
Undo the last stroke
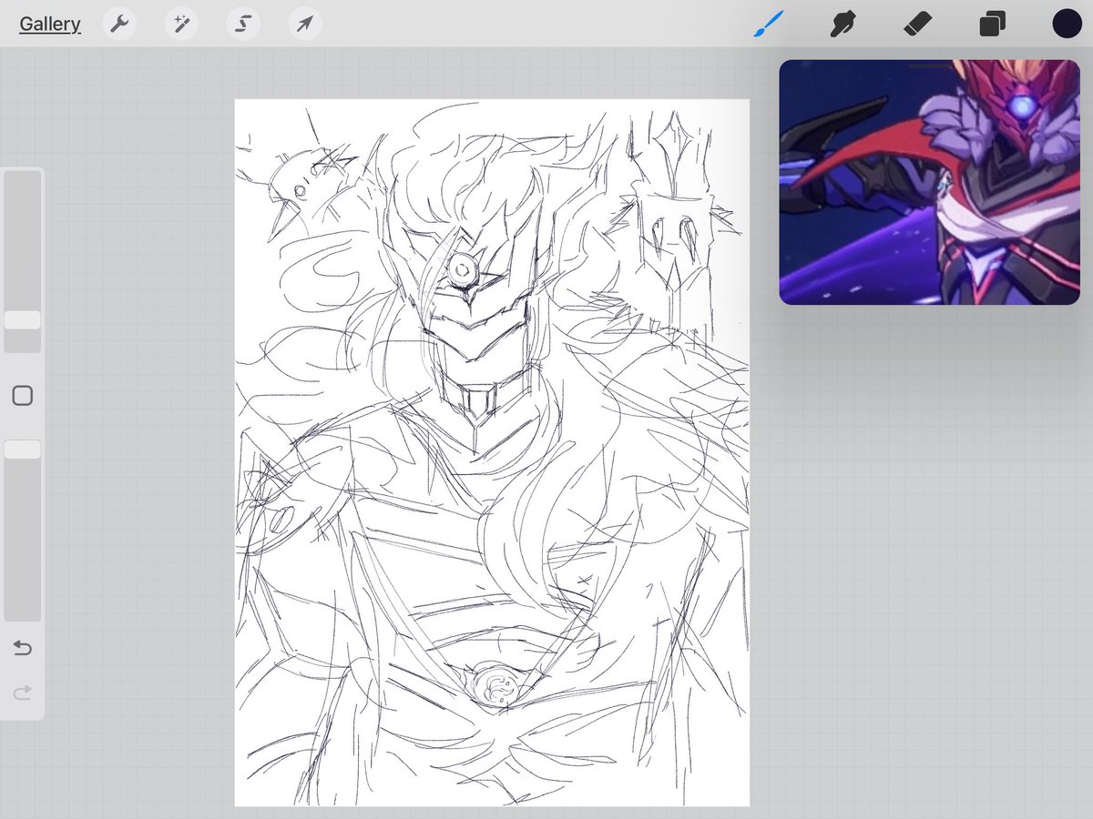pyautogui.click(x=23, y=648)
